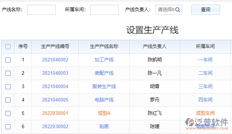Image resolution: width=232 pixels, height=134 pixels.
Task: Open the 三车间 workshop link
Action: [x=205, y=86]
